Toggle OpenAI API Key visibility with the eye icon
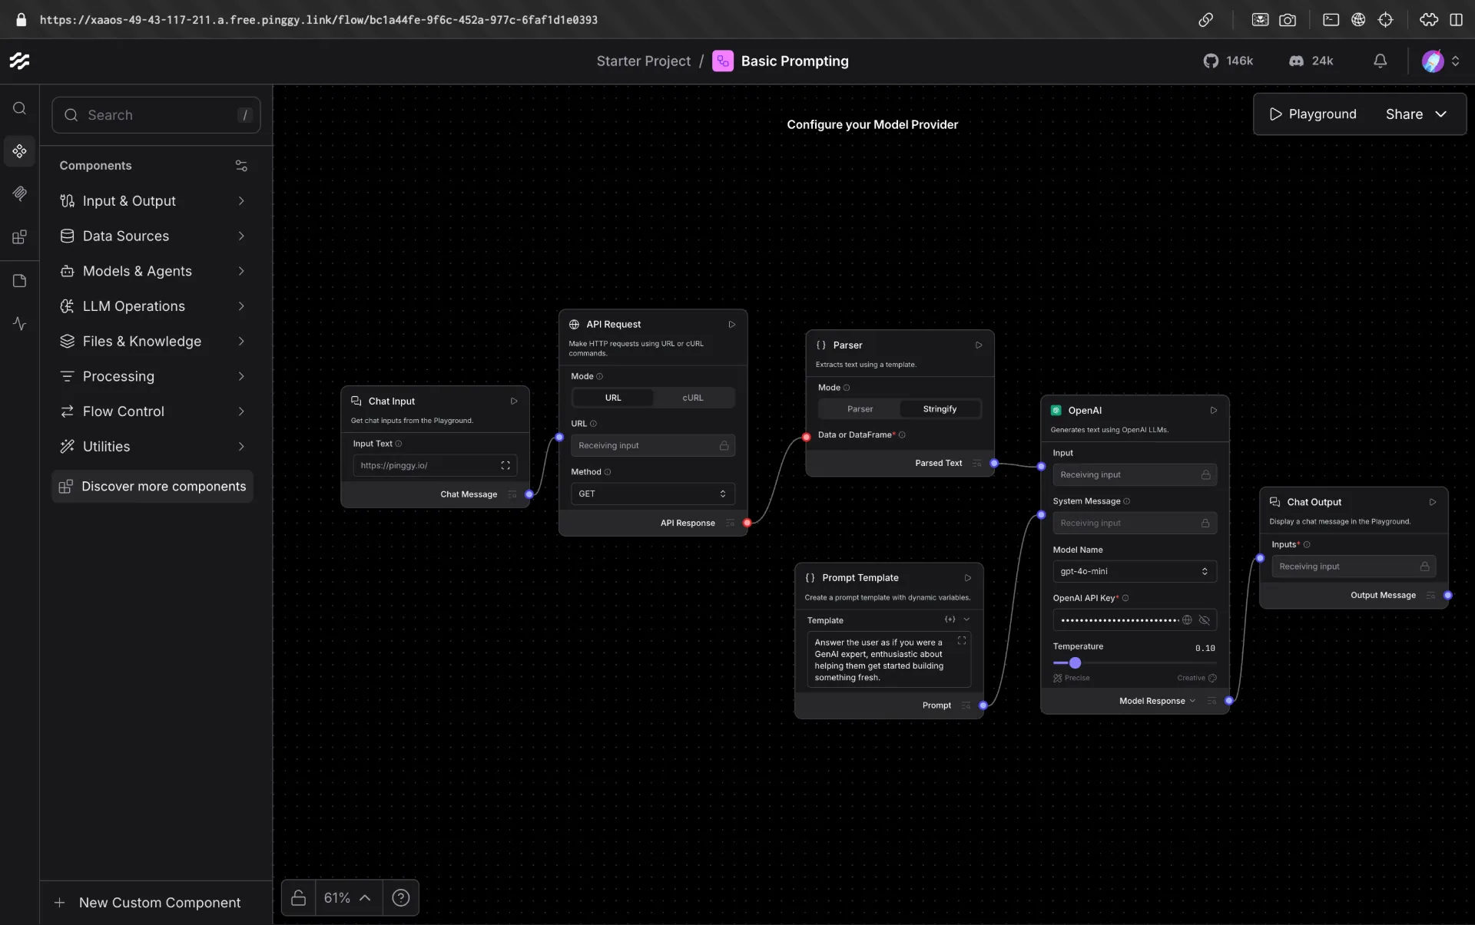Viewport: 1475px width, 925px height. [1204, 620]
